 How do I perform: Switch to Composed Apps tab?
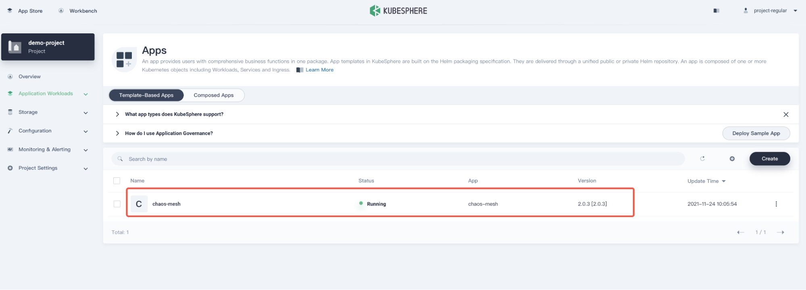[x=213, y=95]
